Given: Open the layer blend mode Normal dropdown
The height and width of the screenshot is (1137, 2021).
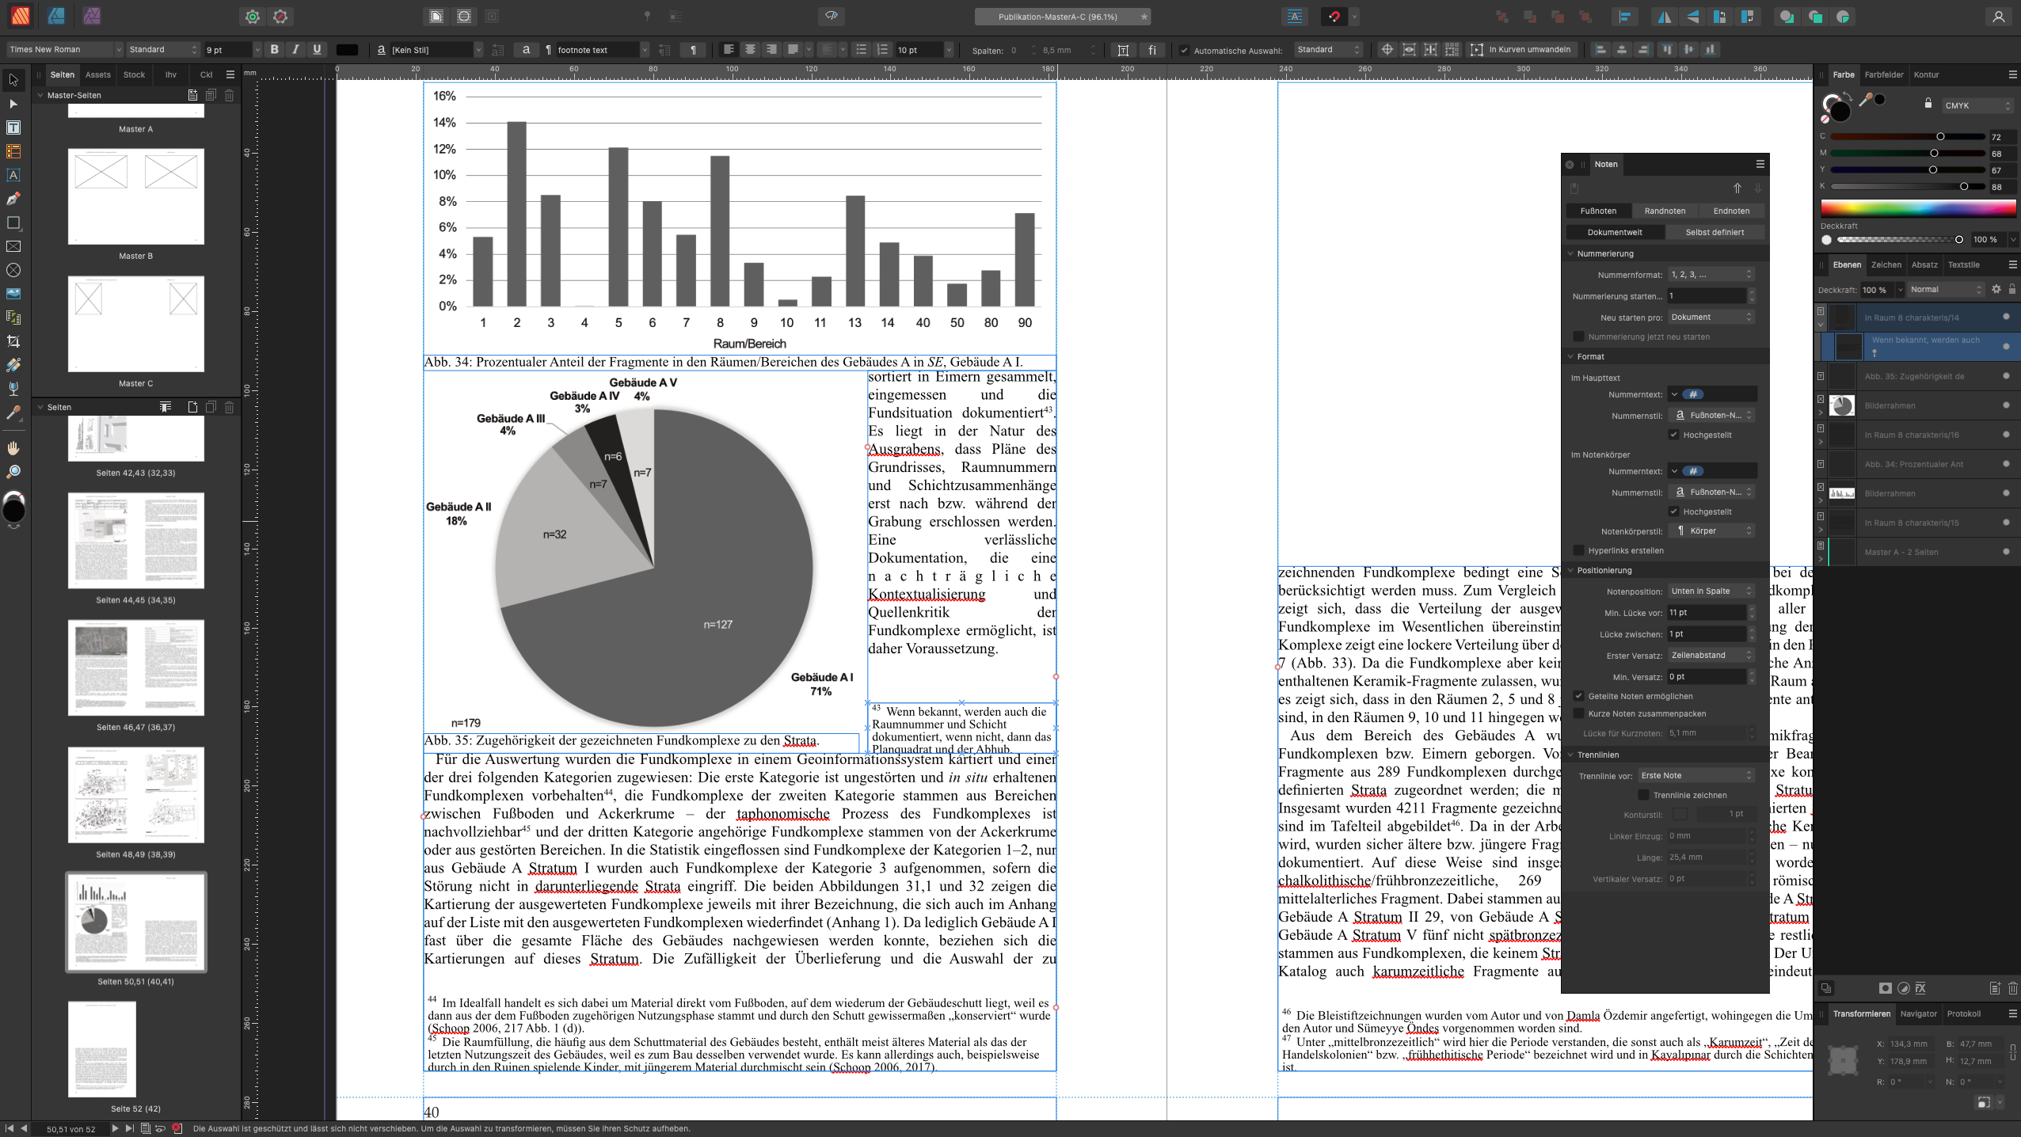Looking at the screenshot, I should pos(1945,289).
